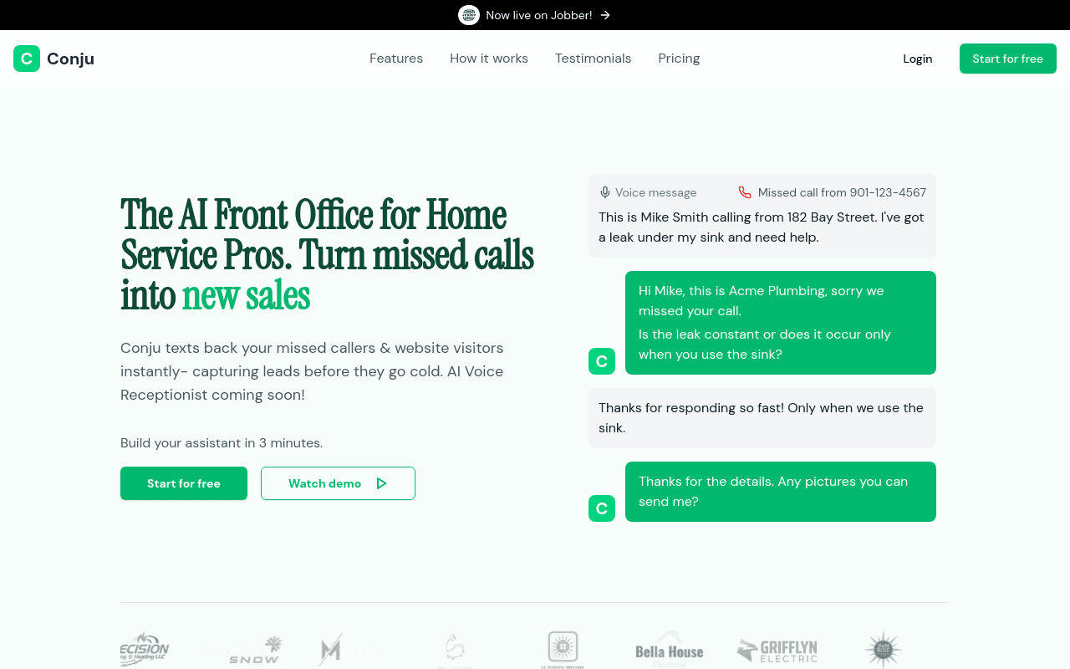Click the Watch demo button
1070x669 pixels.
338,483
